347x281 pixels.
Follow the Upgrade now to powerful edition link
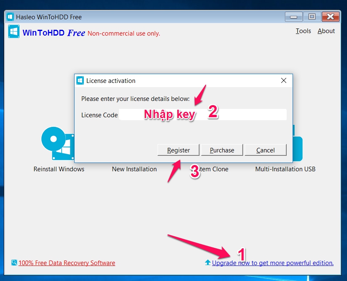272,263
